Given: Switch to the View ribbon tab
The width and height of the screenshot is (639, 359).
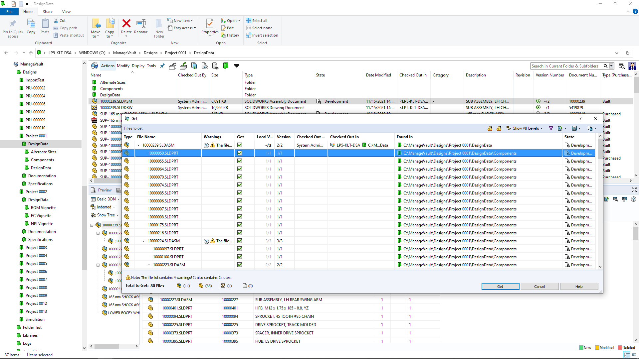Looking at the screenshot, I should click(x=66, y=12).
